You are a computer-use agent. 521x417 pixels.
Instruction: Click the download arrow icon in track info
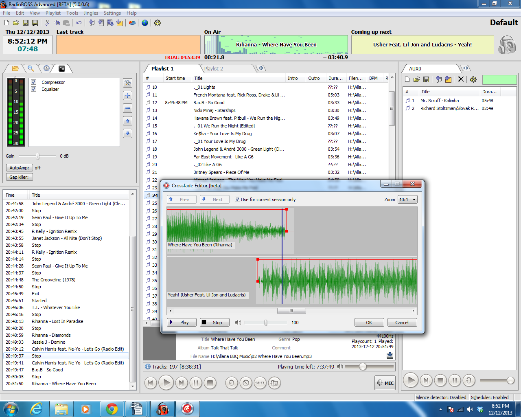click(x=390, y=355)
